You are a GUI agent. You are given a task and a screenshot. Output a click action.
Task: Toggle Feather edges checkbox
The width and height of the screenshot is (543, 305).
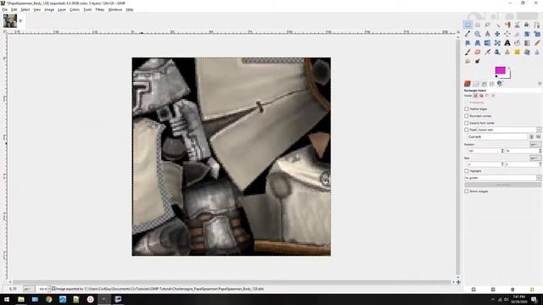(x=467, y=109)
